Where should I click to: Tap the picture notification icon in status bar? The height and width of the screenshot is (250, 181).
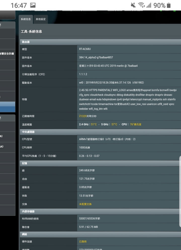click(33, 5)
